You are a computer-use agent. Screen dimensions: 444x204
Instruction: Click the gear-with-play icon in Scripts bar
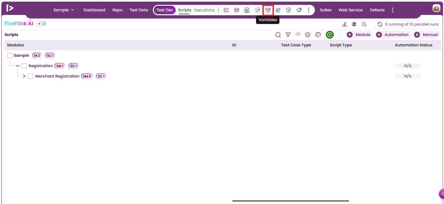(308, 35)
